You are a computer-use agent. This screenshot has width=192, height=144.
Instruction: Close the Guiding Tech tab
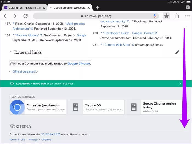click(44, 8)
